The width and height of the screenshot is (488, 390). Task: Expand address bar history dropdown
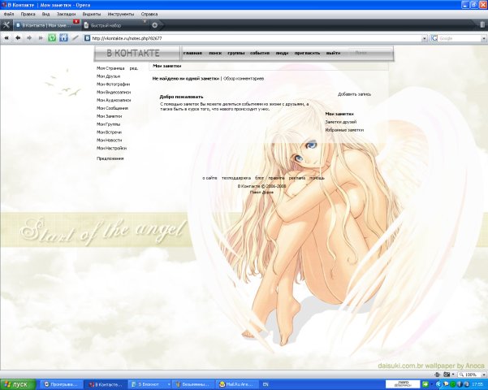(x=425, y=39)
